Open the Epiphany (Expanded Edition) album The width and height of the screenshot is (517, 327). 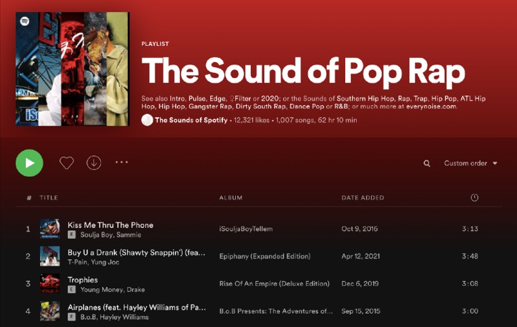click(265, 256)
